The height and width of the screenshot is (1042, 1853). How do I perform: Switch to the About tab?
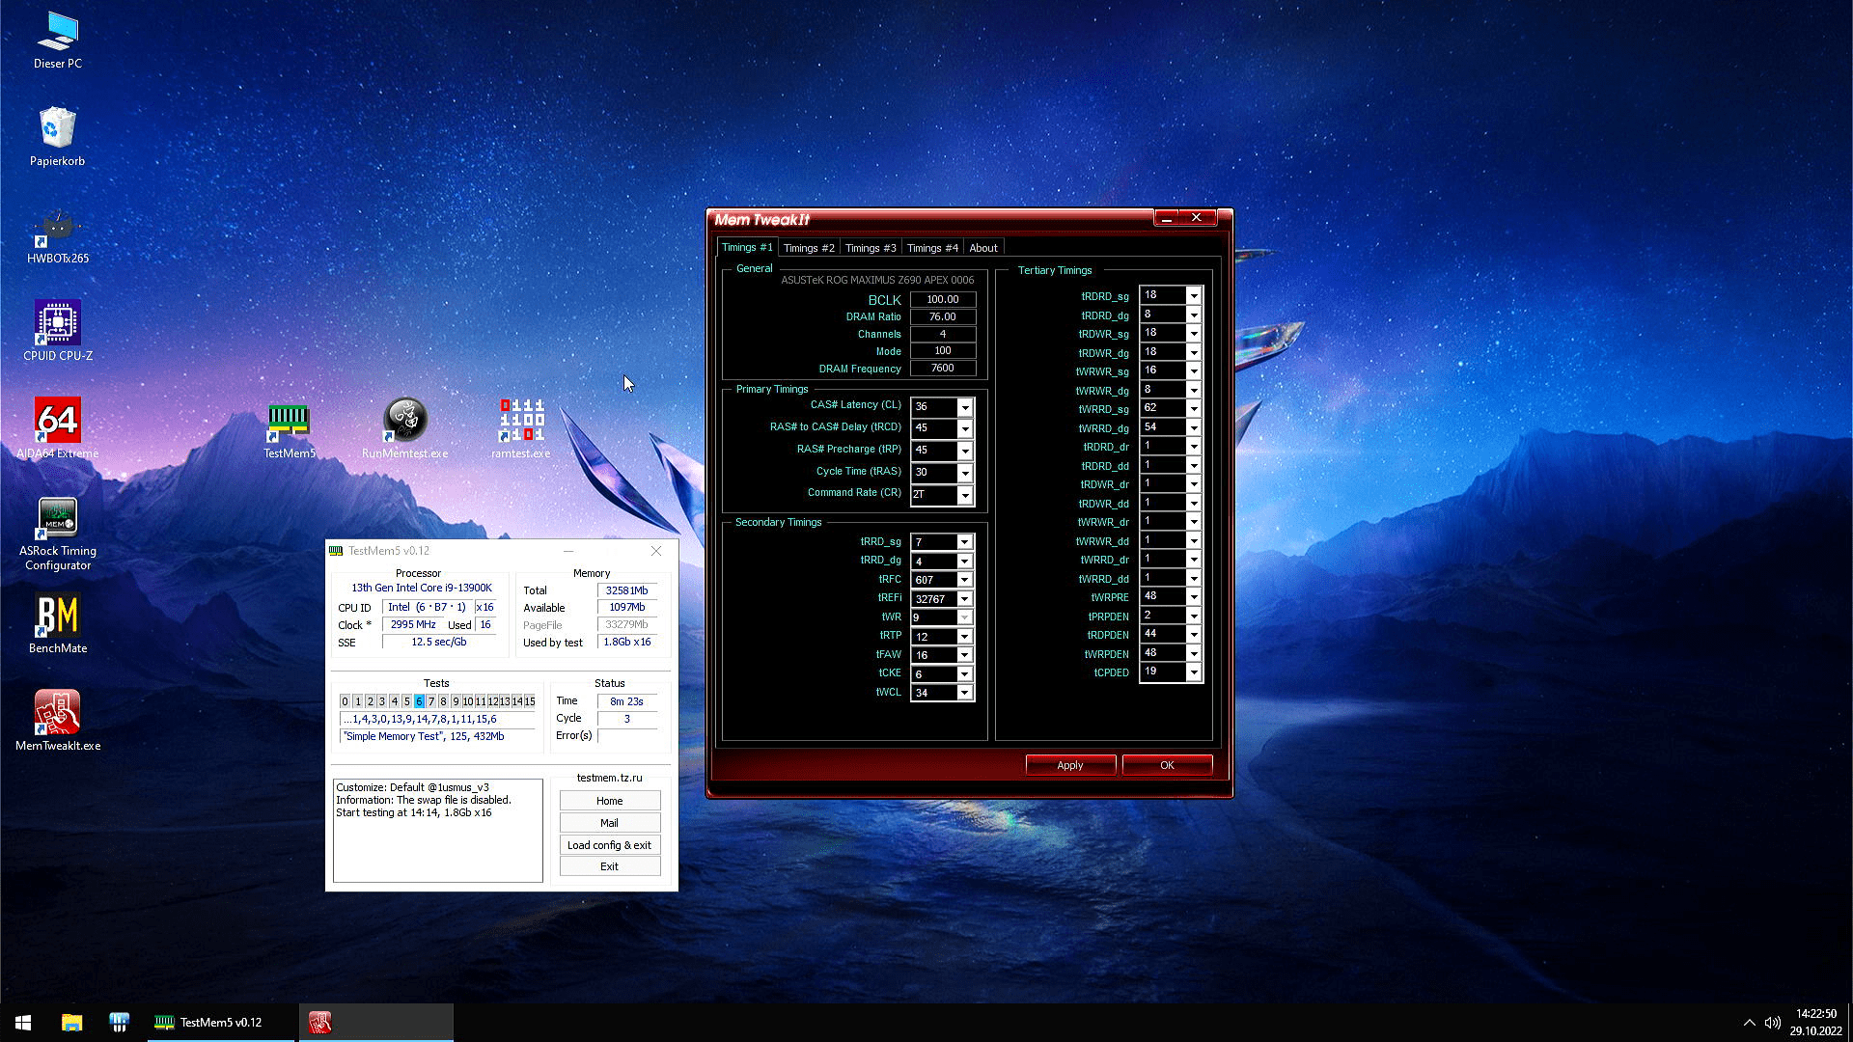(x=983, y=248)
